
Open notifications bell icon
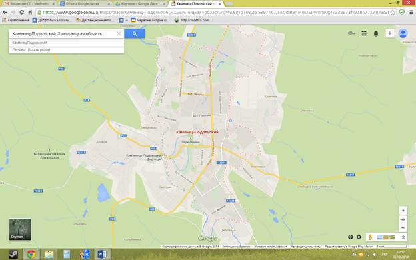point(376,33)
